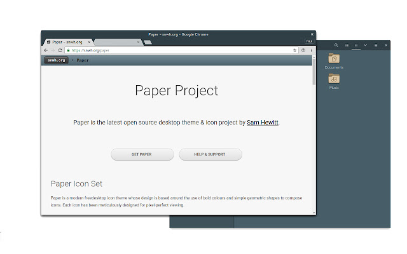This screenshot has width=407, height=254.
Task: Close the file manager window
Action: (386, 45)
